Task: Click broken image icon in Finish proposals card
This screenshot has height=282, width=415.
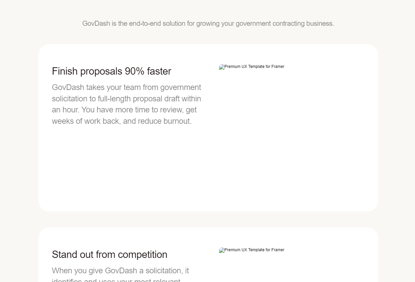Action: [222, 67]
